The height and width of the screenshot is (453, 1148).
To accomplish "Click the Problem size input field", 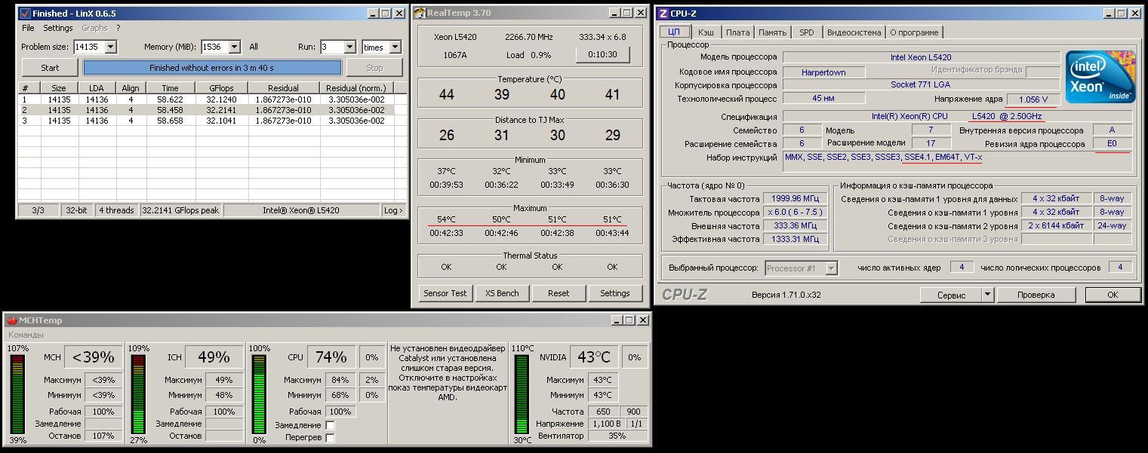I will [x=89, y=47].
